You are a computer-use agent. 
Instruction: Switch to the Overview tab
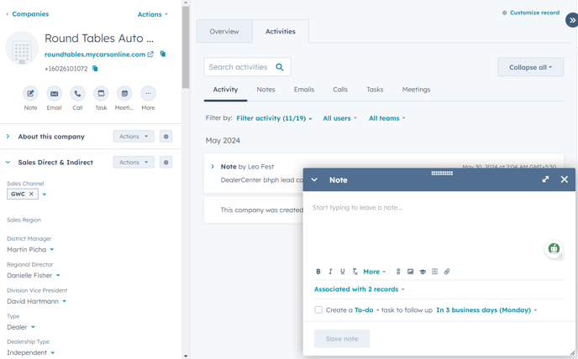click(224, 32)
